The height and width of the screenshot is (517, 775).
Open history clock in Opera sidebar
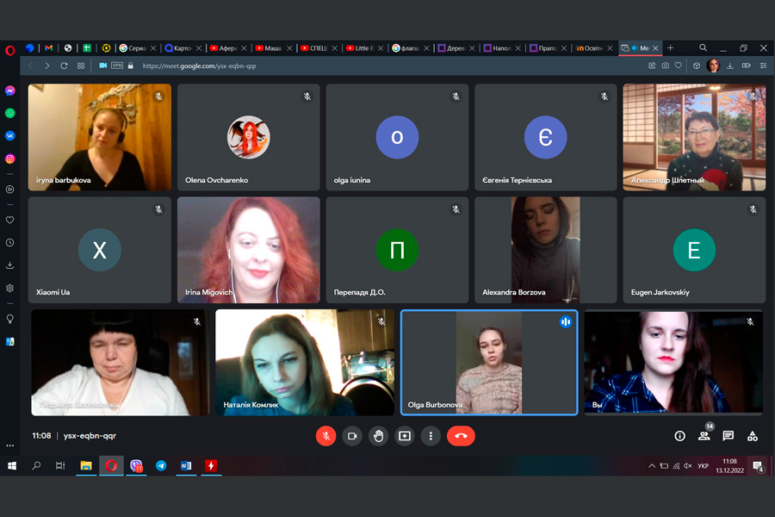click(9, 242)
